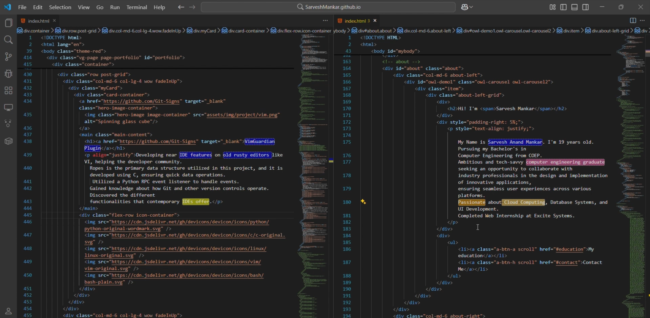650x318 pixels.
Task: Open Customize Layout icon
Action: (552, 7)
